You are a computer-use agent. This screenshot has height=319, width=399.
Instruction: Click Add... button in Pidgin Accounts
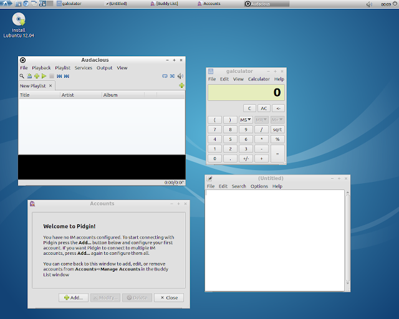tap(74, 298)
